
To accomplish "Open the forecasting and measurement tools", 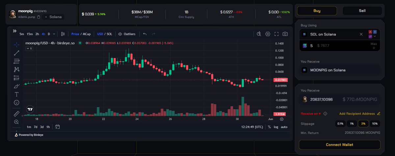I will point(16,78).
